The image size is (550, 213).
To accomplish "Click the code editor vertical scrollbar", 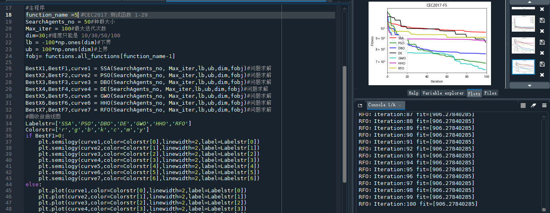I will 345,122.
